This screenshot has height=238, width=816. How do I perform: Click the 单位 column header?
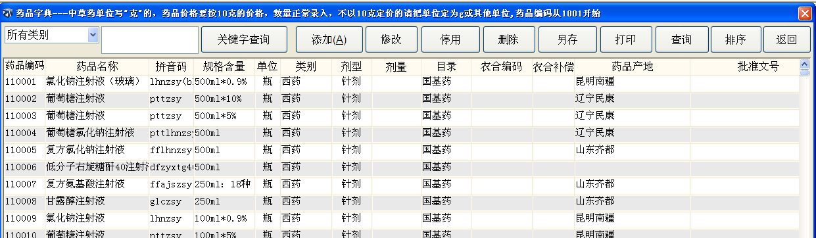click(268, 66)
